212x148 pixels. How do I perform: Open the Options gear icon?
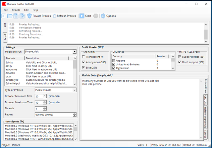tap(103, 16)
